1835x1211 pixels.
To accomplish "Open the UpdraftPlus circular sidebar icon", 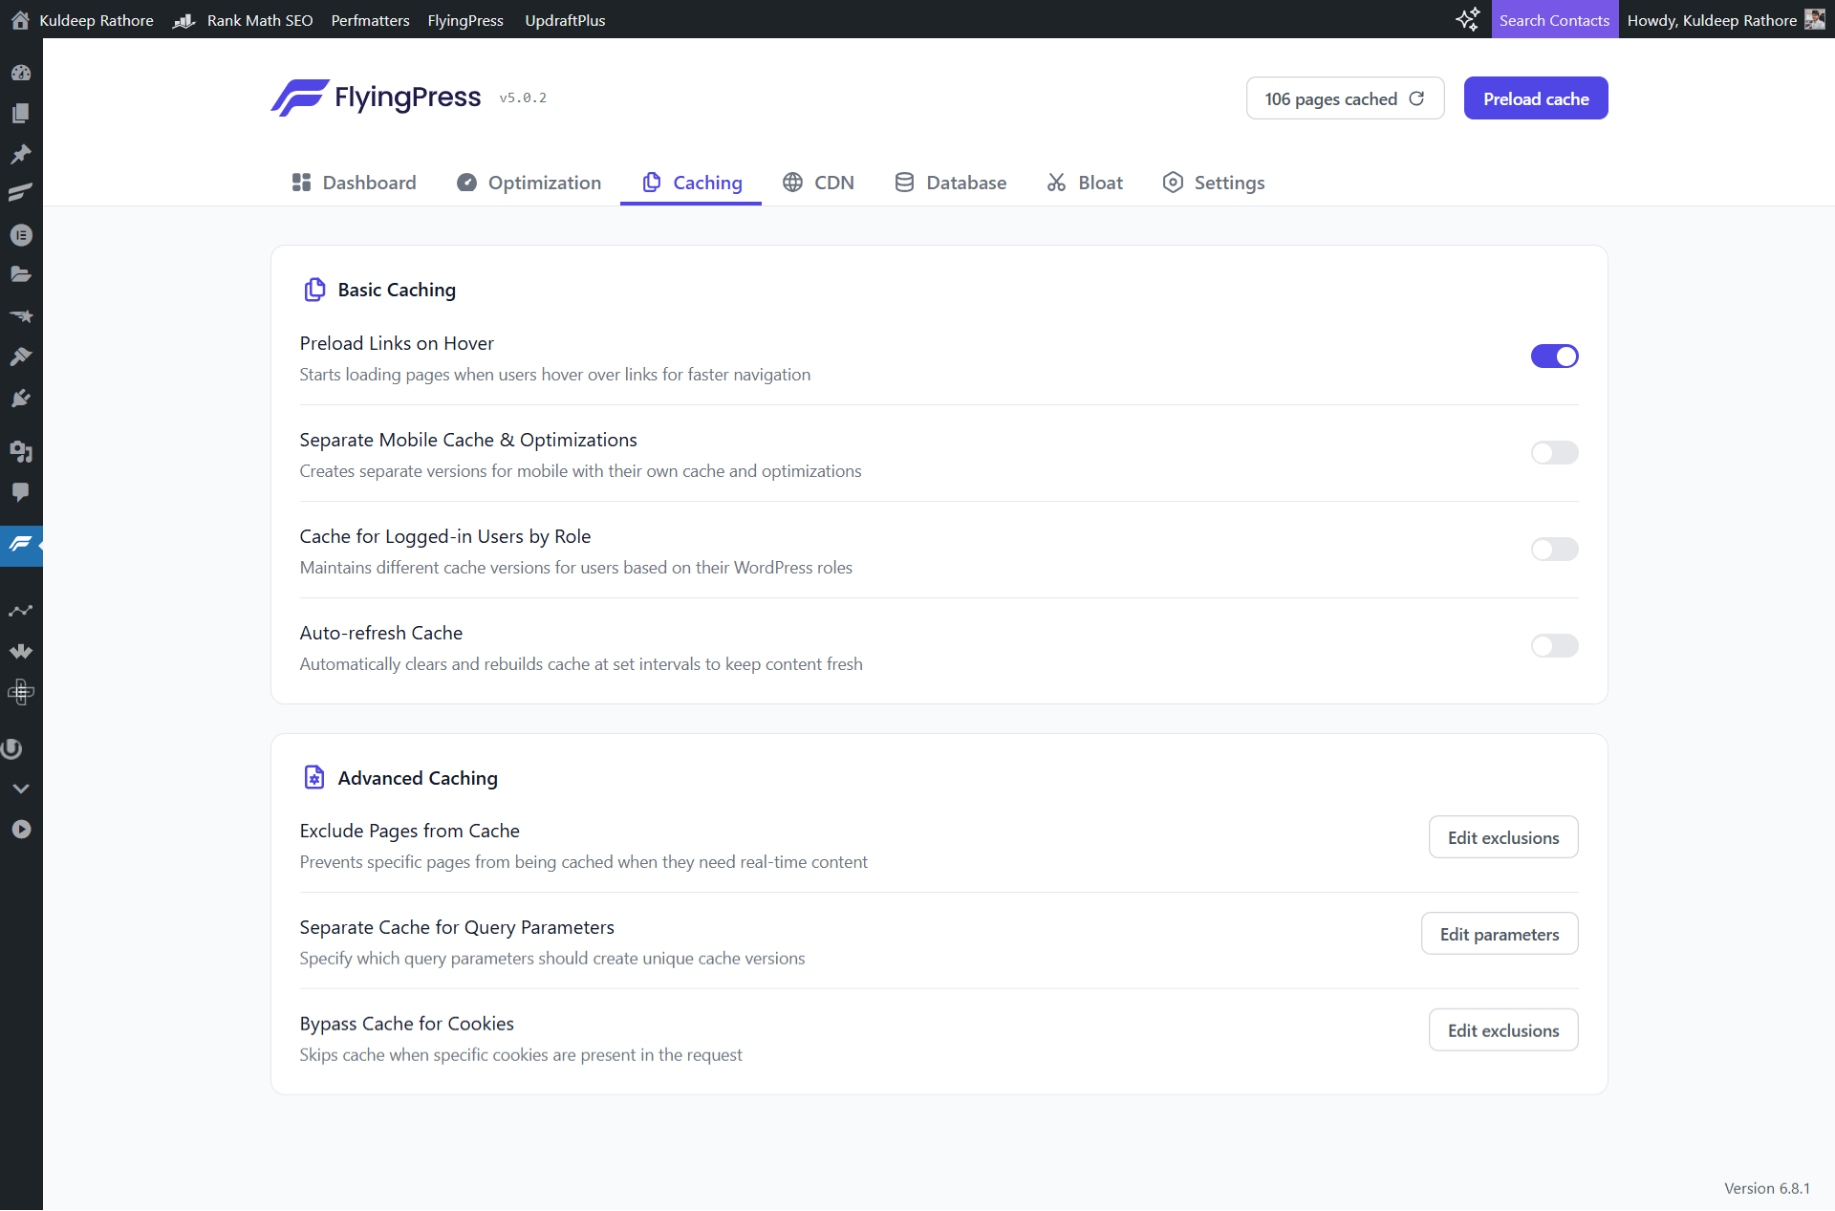I will 11,748.
